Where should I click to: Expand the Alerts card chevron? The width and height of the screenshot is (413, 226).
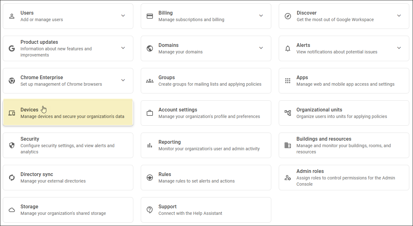[x=399, y=48]
